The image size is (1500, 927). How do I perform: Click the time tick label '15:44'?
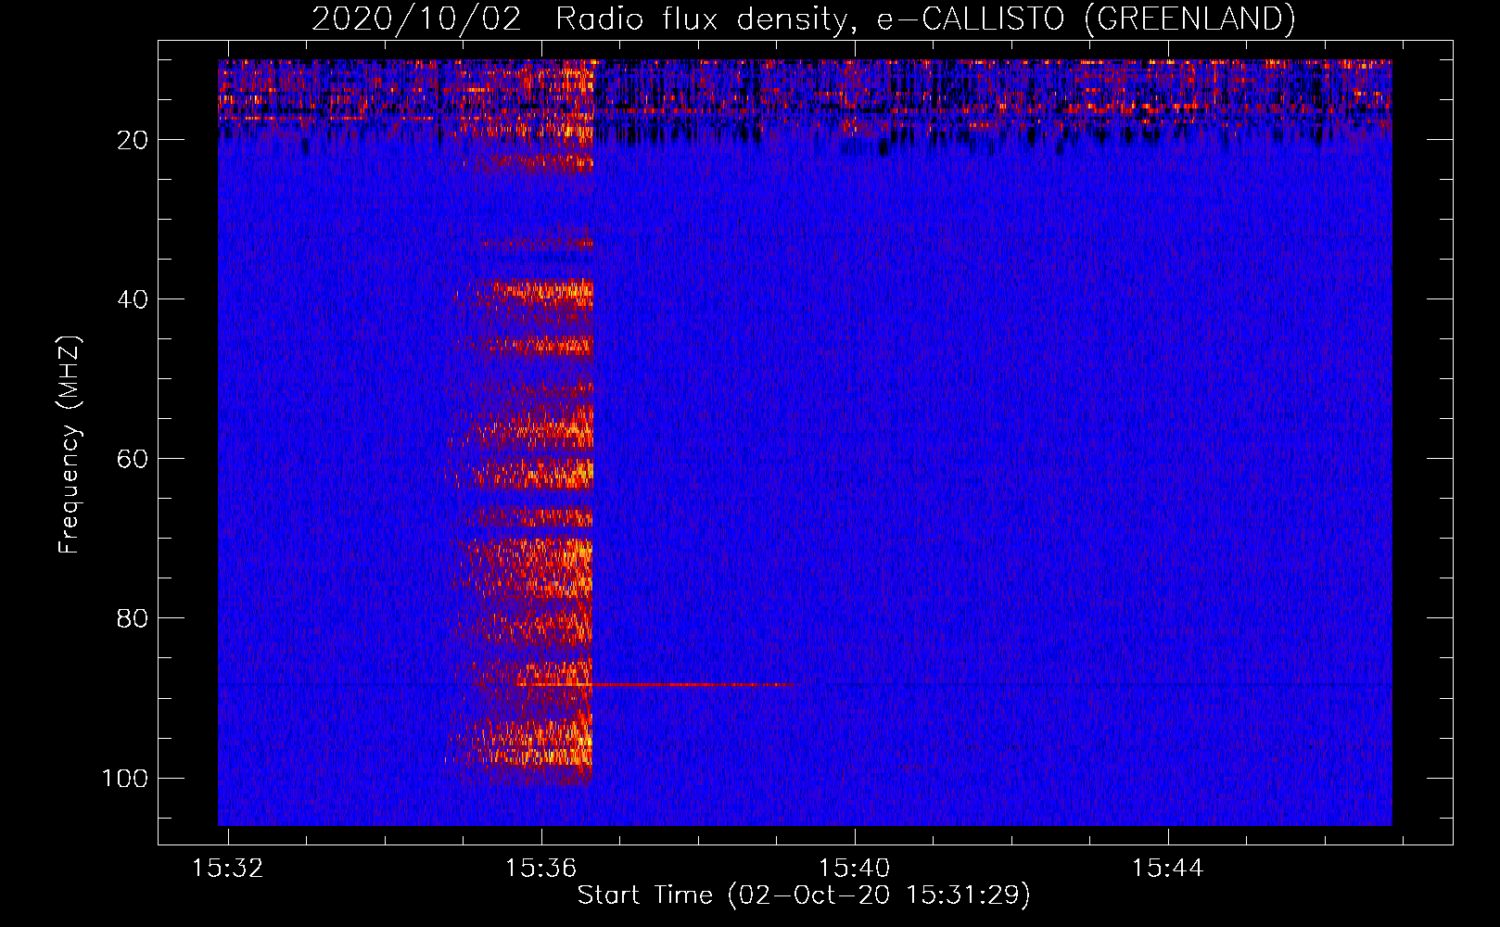1167,868
